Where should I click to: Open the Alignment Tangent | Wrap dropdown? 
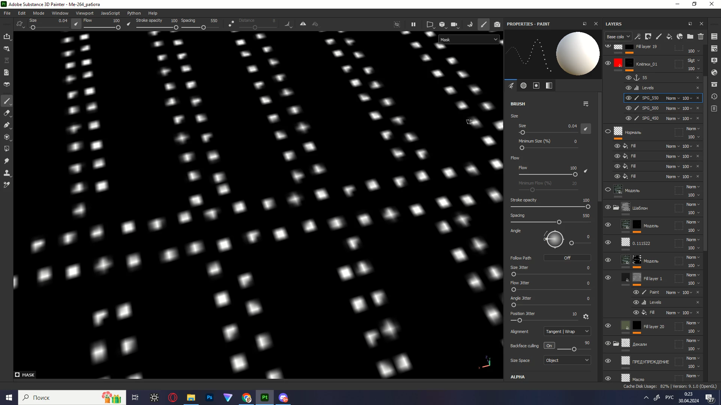click(567, 331)
